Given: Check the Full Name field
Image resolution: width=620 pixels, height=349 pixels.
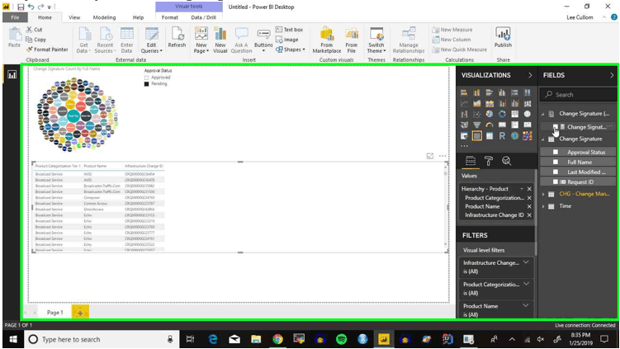Looking at the screenshot, I should 556,162.
